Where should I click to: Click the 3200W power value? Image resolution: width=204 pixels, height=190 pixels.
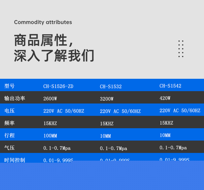[x=107, y=99]
